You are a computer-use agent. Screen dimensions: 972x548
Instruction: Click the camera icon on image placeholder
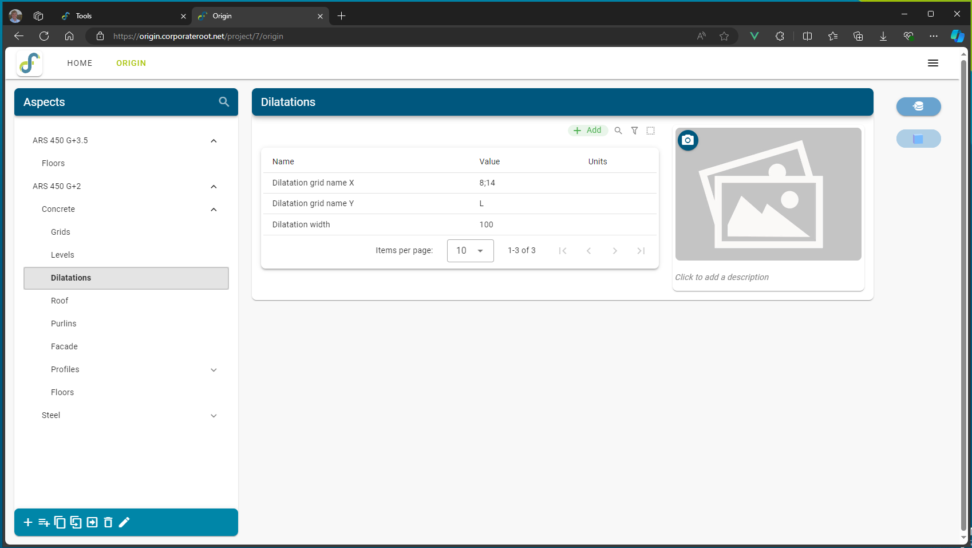[x=688, y=140]
